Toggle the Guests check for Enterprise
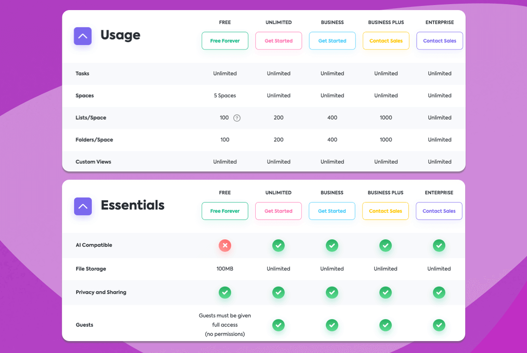Screen dimensions: 527x353 click(439, 325)
